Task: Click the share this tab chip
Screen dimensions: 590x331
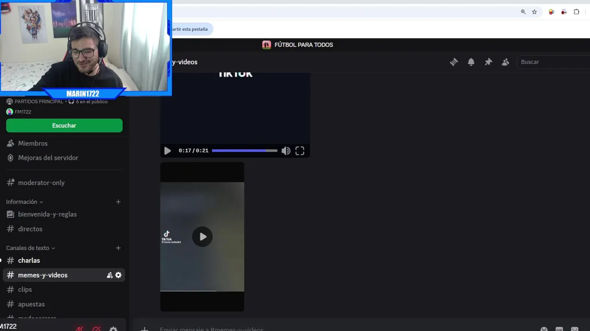Action: pyautogui.click(x=192, y=29)
